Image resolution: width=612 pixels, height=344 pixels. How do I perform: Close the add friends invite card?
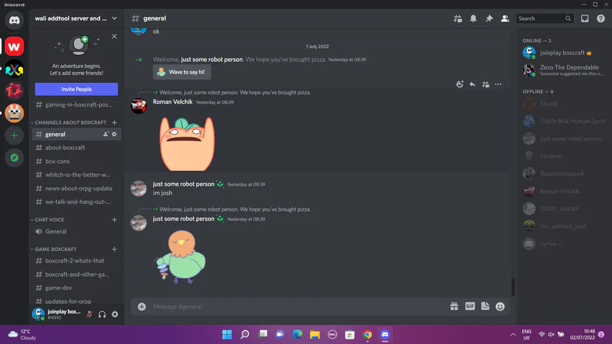tap(114, 36)
